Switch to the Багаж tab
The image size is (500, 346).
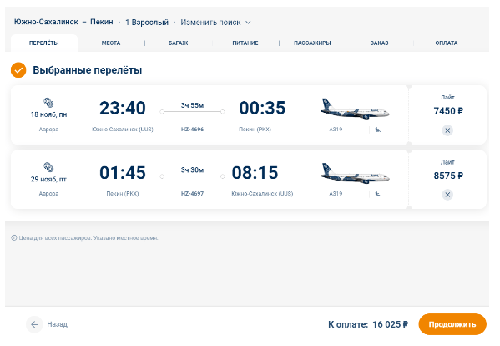[x=179, y=43]
